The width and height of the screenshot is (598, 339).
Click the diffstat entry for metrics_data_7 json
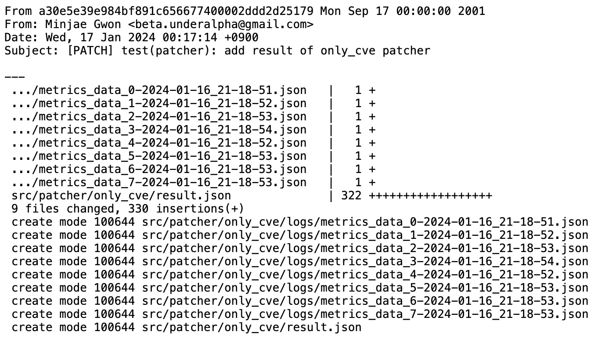pos(159,182)
